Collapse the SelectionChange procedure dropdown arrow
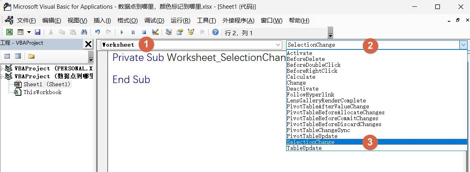The image size is (470, 172). point(463,45)
